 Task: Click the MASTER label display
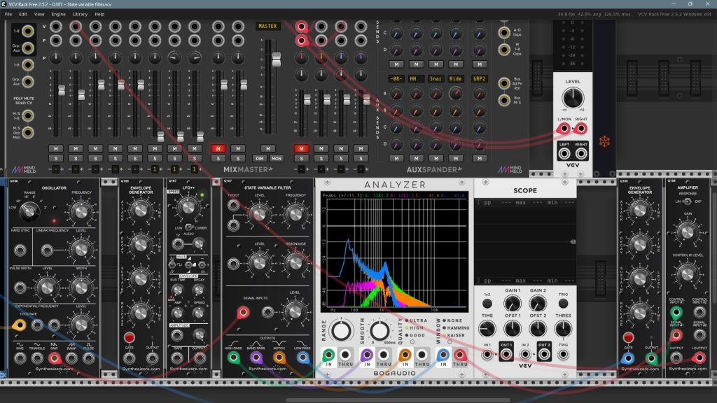click(267, 26)
